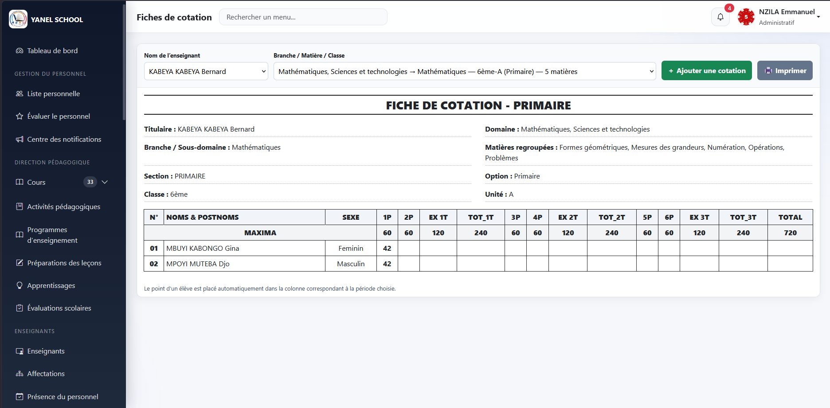Click the Enseignants screen icon
The image size is (830, 408).
click(20, 351)
